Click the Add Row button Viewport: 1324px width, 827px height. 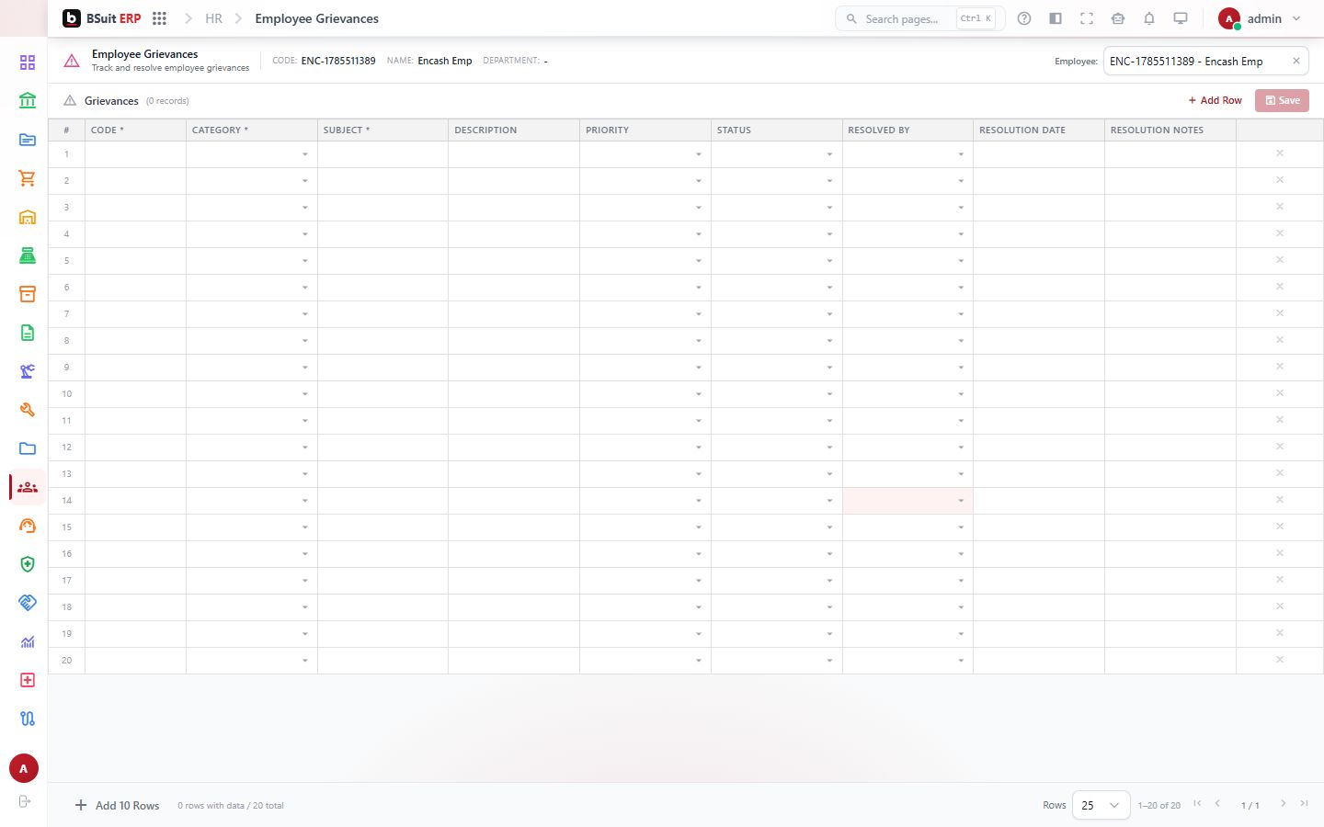tap(1215, 100)
